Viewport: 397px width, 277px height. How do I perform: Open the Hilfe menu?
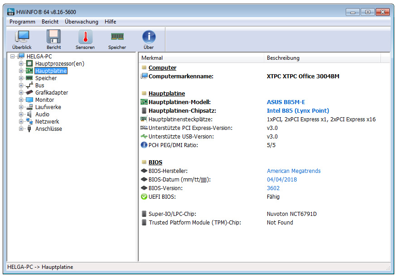click(x=110, y=22)
